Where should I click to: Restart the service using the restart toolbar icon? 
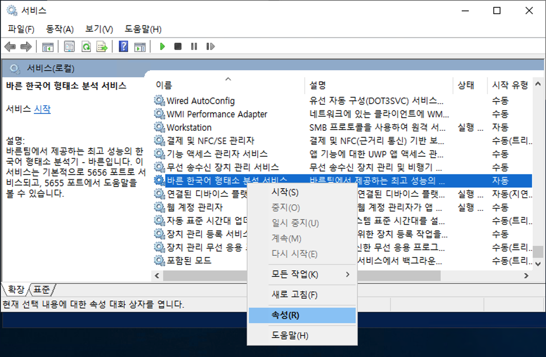click(210, 46)
